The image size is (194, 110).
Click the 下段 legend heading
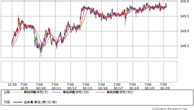click(7, 102)
